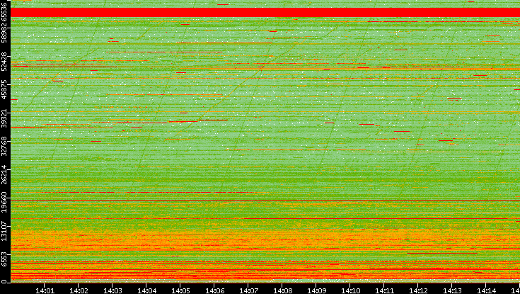Click the 14:03 time axis label
The height and width of the screenshot is (294, 520).
tap(112, 290)
